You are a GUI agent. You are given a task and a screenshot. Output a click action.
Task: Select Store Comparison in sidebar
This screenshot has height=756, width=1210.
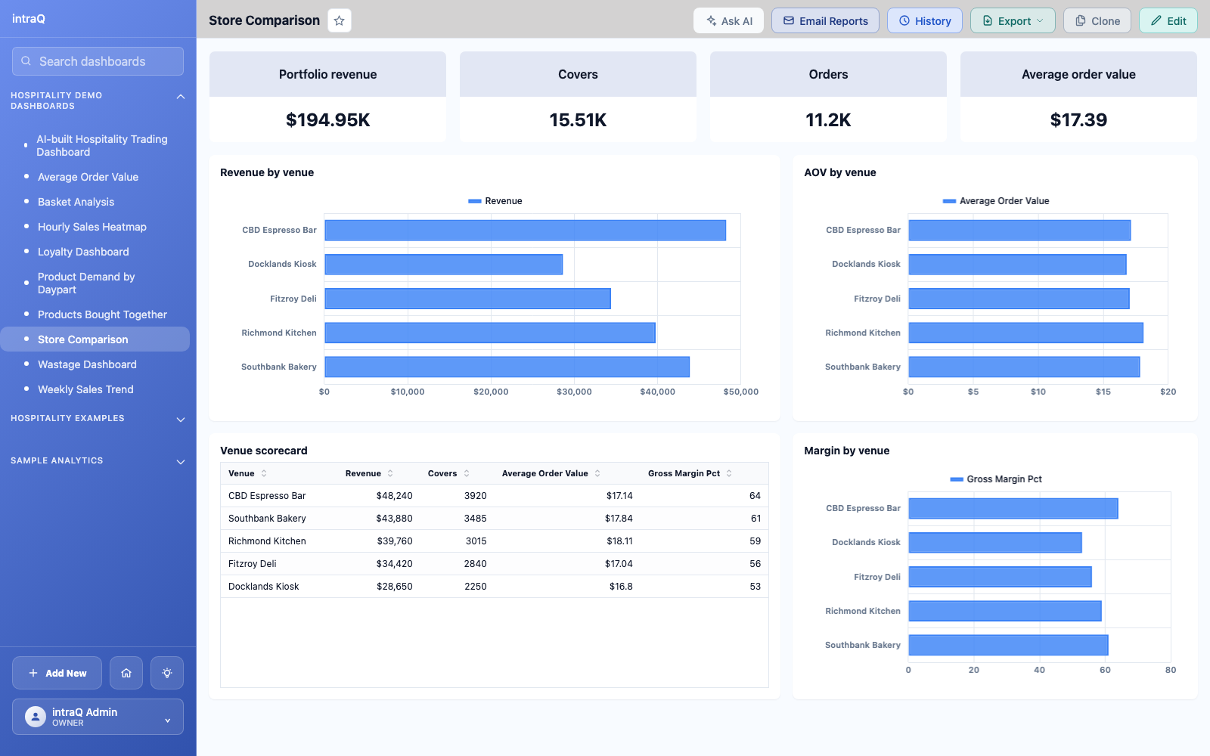click(x=95, y=339)
